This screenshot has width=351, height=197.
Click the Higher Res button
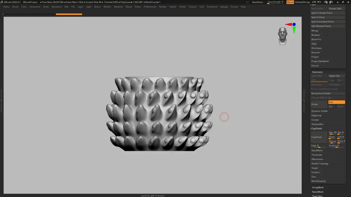[337, 76]
